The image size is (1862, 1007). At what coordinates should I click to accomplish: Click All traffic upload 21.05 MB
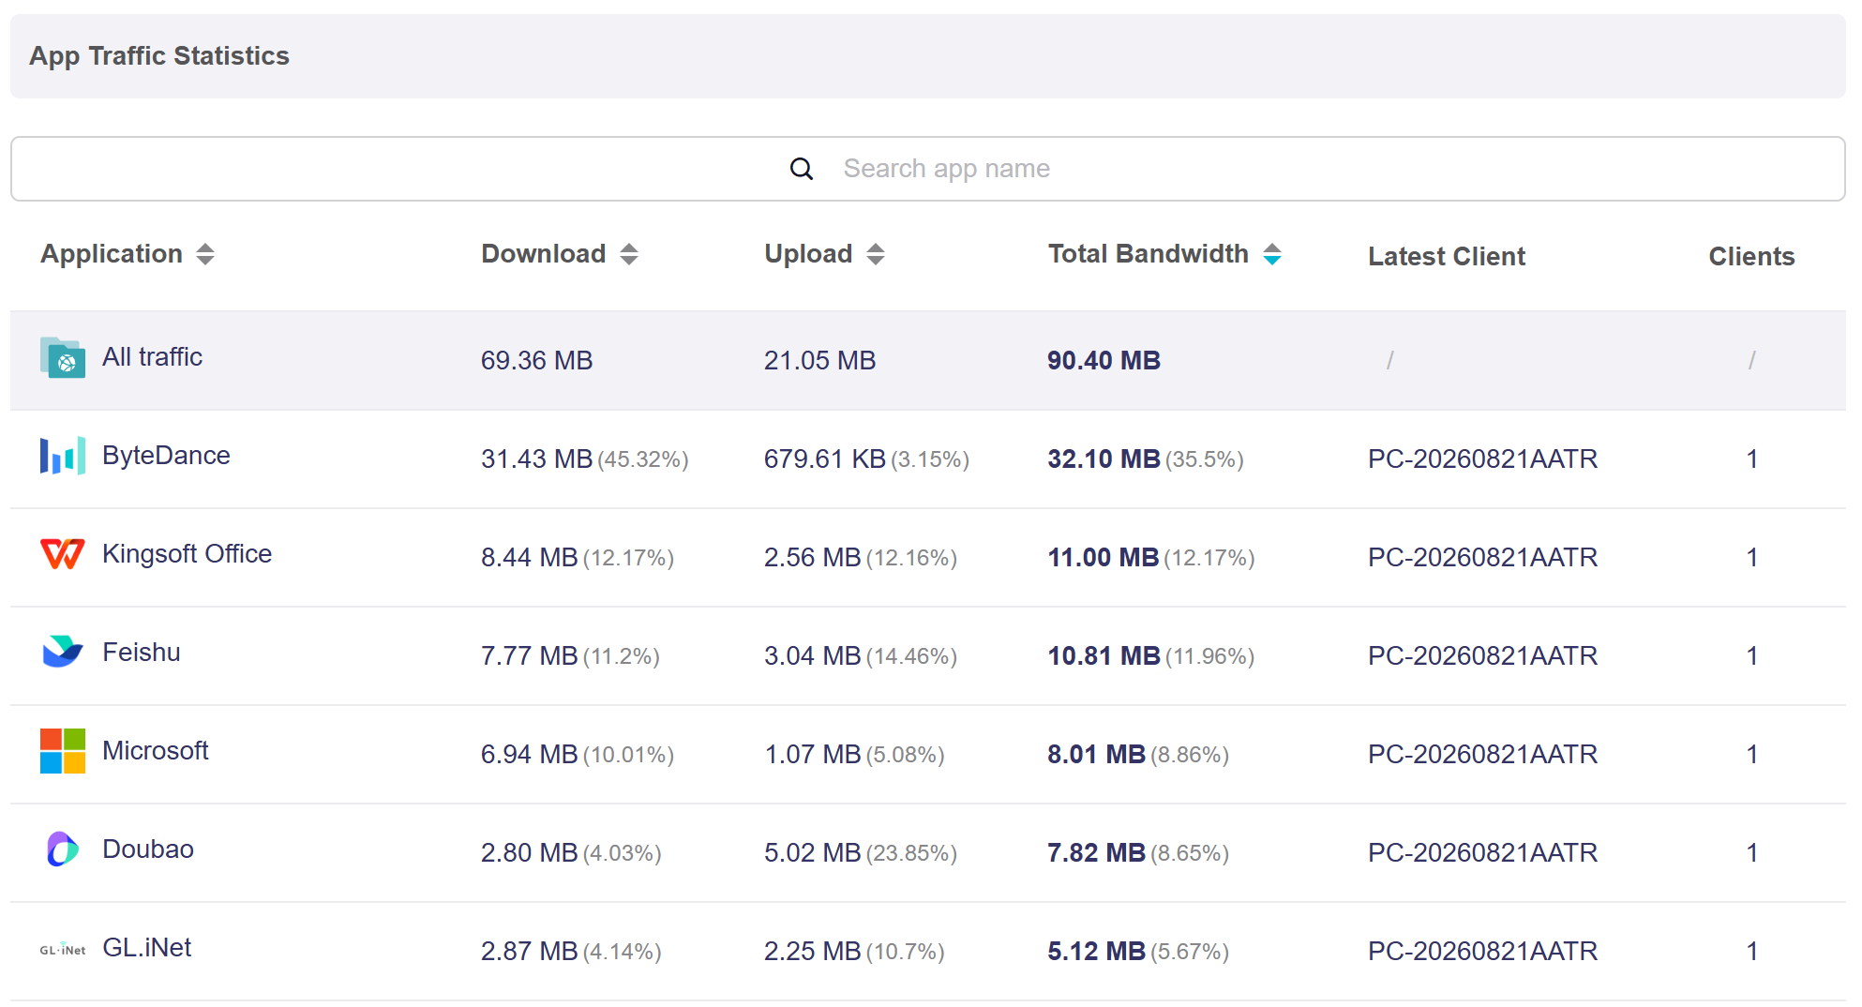tap(820, 361)
